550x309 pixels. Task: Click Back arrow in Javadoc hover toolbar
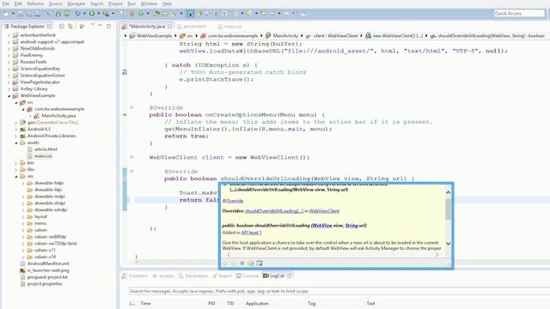click(225, 264)
